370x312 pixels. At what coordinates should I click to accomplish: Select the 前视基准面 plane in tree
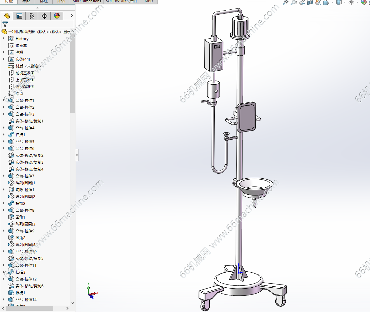click(x=25, y=73)
